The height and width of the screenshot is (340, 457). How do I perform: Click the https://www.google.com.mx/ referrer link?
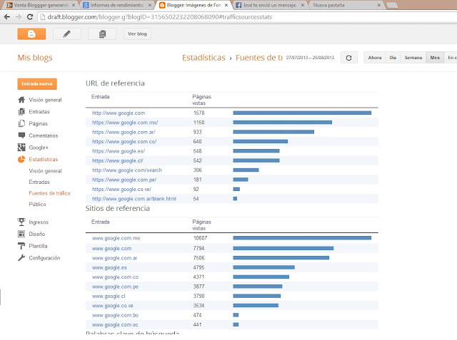125,123
